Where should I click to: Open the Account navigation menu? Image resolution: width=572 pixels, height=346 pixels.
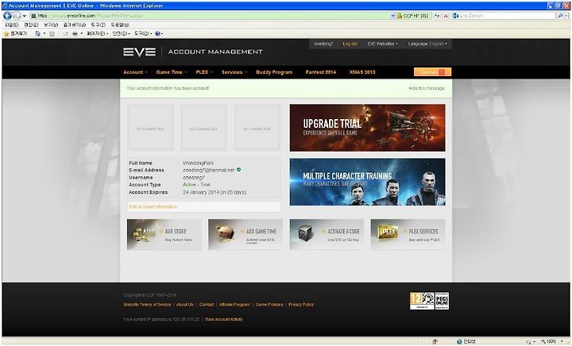(135, 72)
